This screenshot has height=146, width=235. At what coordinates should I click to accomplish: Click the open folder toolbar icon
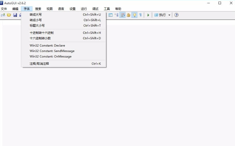[x=9, y=15]
